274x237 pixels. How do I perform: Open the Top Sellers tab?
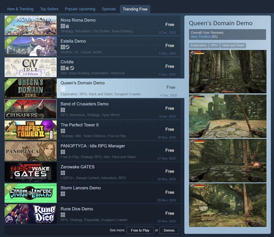pyautogui.click(x=49, y=9)
